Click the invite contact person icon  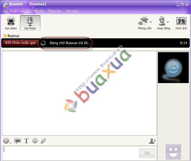click(152, 141)
